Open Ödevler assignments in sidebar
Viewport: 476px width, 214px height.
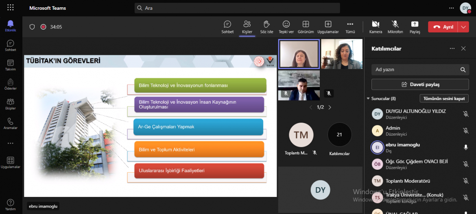tap(11, 84)
